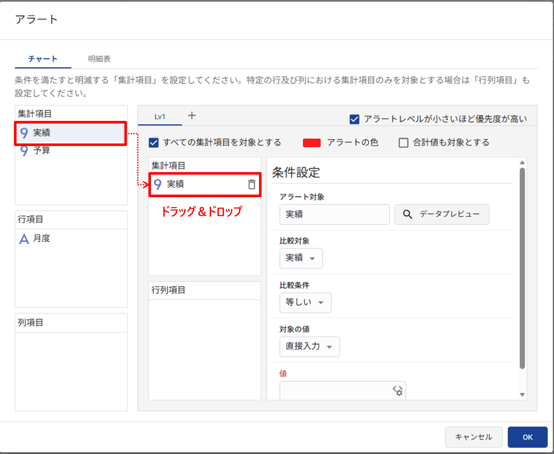
Task: Add a new alert level with plus icon
Action: click(x=192, y=116)
